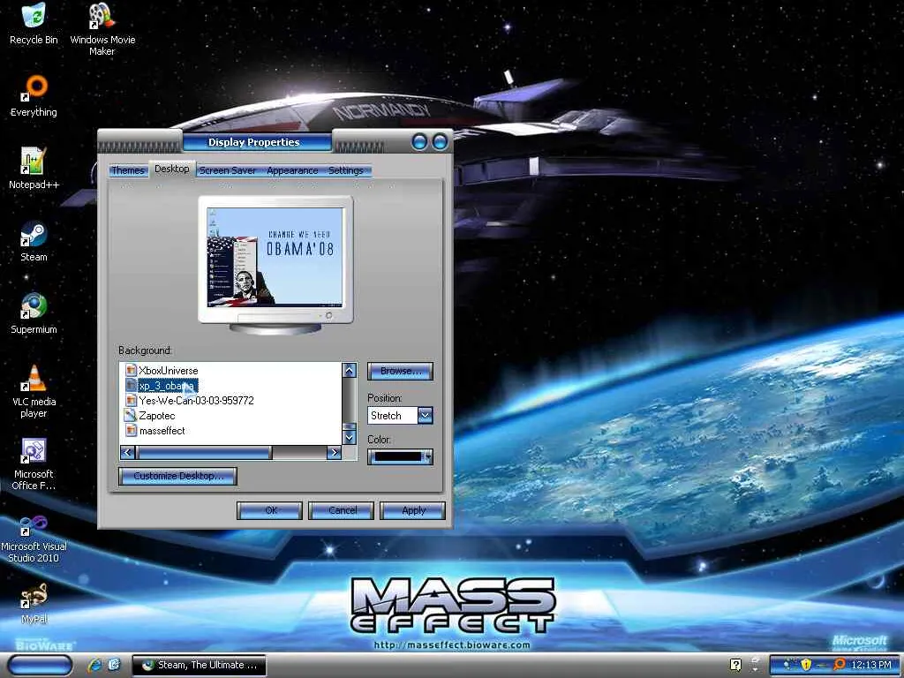Viewport: 904px width, 678px height.
Task: Click the monitor wallpaper preview
Action: (275, 257)
